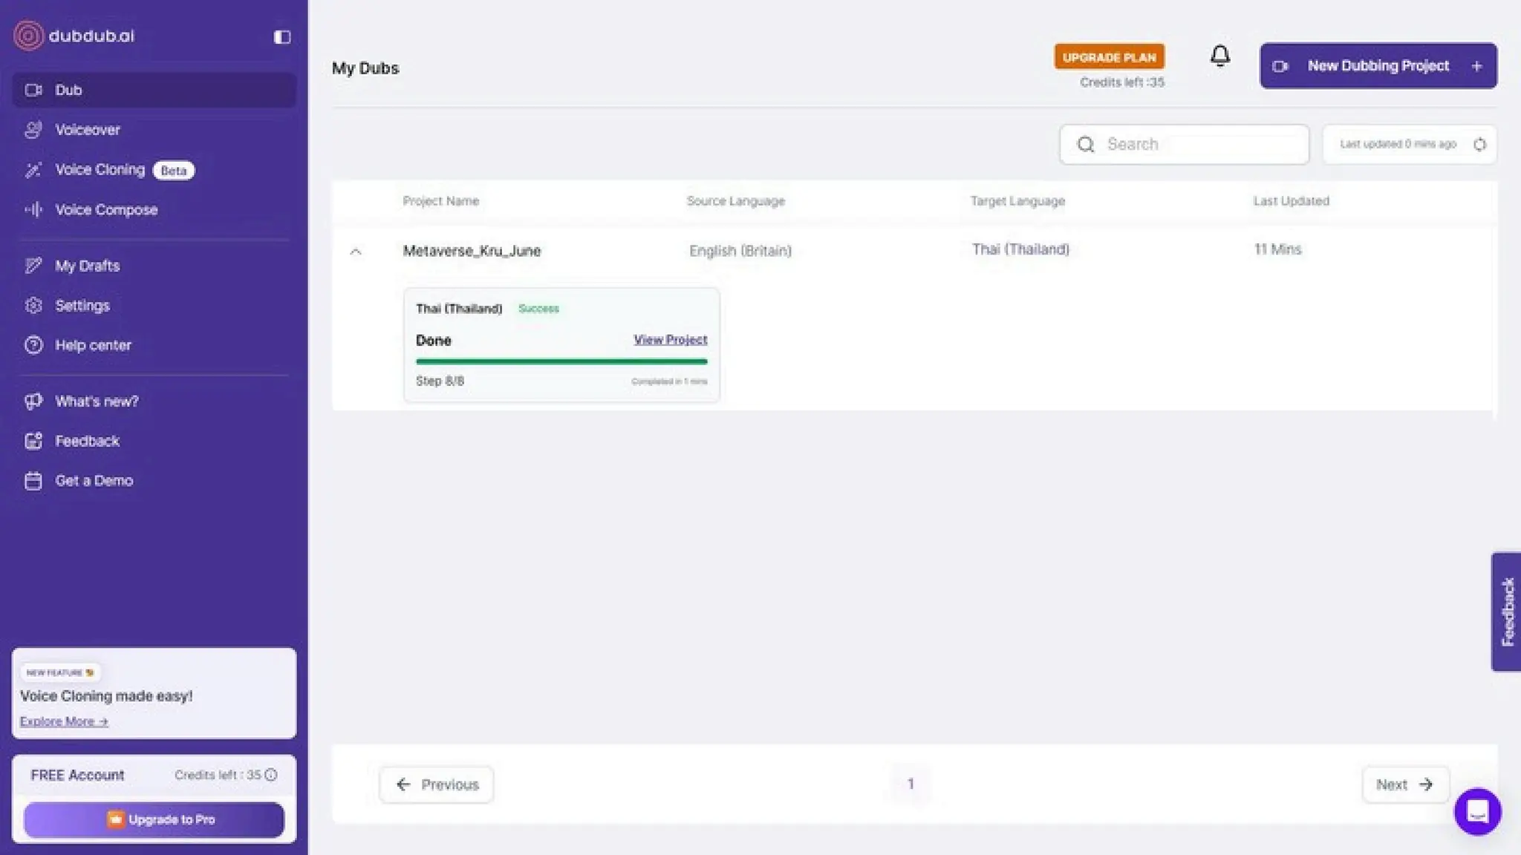
Task: Open the vertical Feedback side tab
Action: pos(1507,612)
